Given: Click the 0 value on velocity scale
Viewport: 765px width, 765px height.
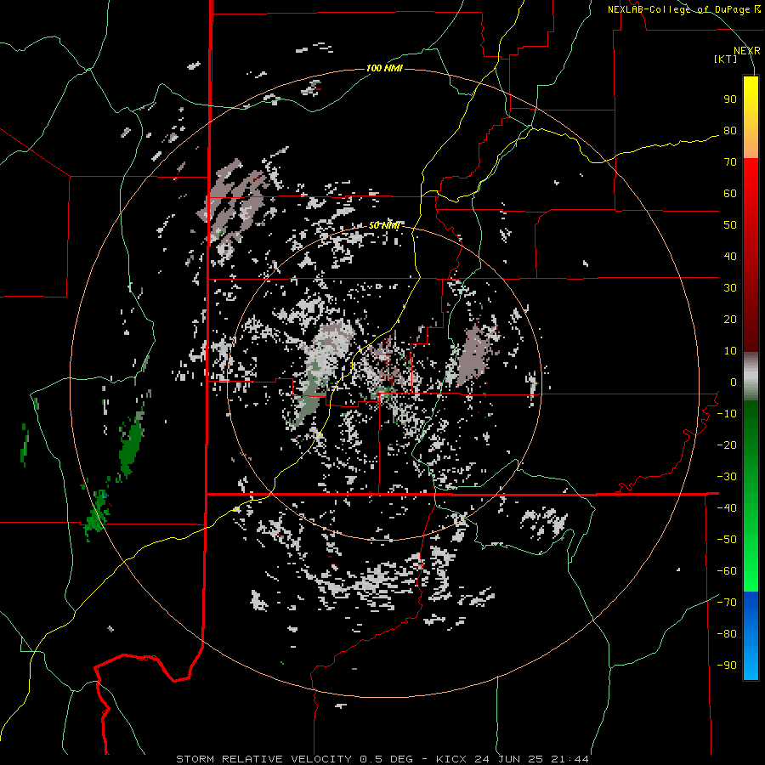Looking at the screenshot, I should pos(734,382).
